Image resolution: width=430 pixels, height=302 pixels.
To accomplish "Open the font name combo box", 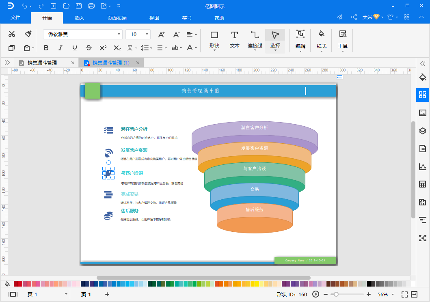I will [x=82, y=34].
